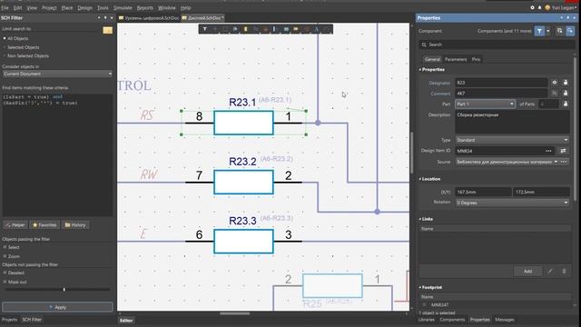Click the highlighted selection icon in Properties header

[570, 31]
